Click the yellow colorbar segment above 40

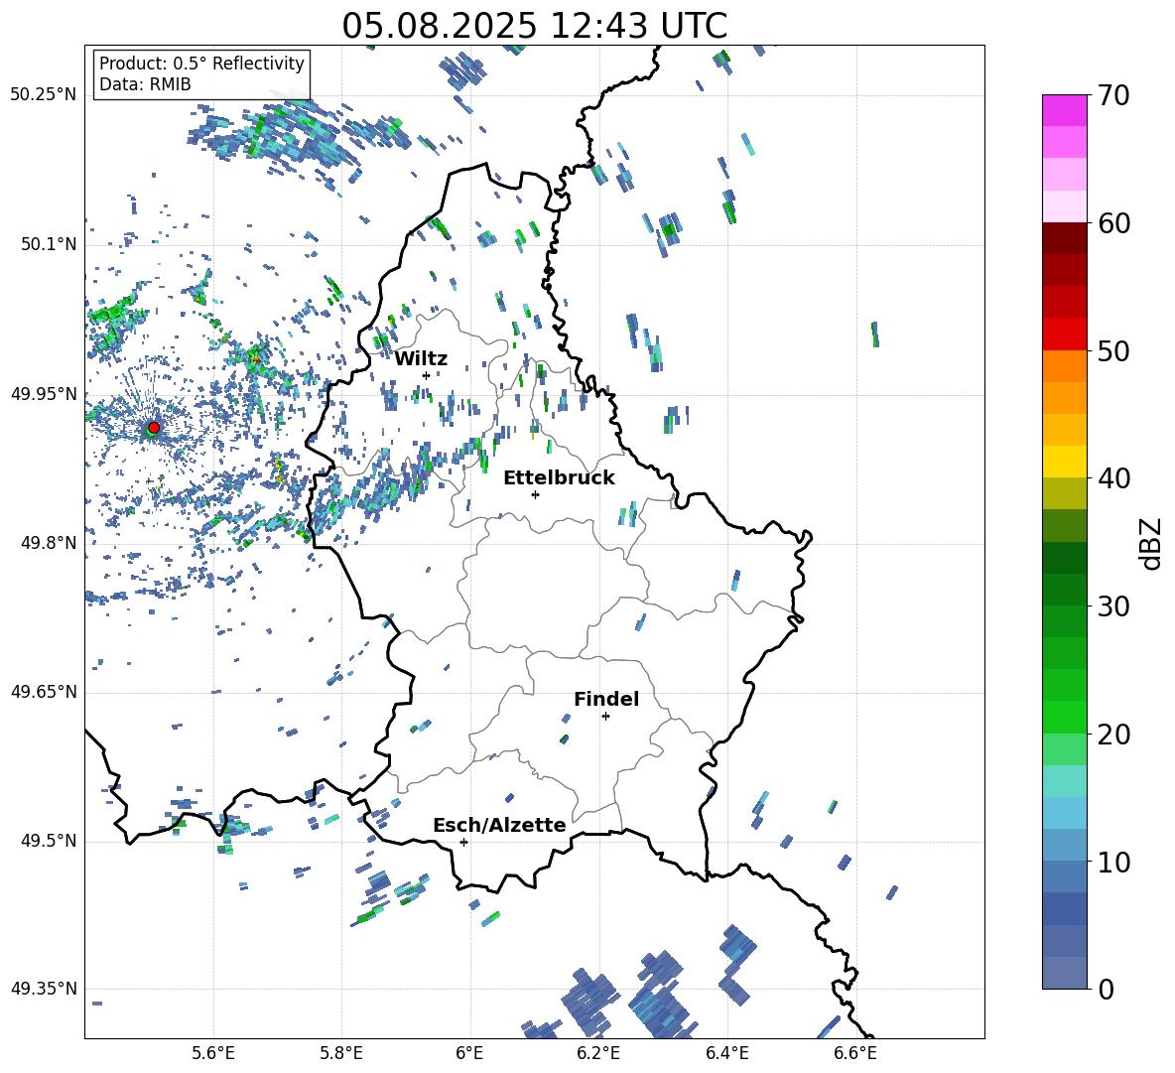(x=1064, y=462)
